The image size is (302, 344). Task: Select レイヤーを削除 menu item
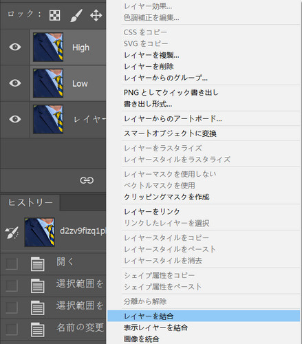point(149,67)
